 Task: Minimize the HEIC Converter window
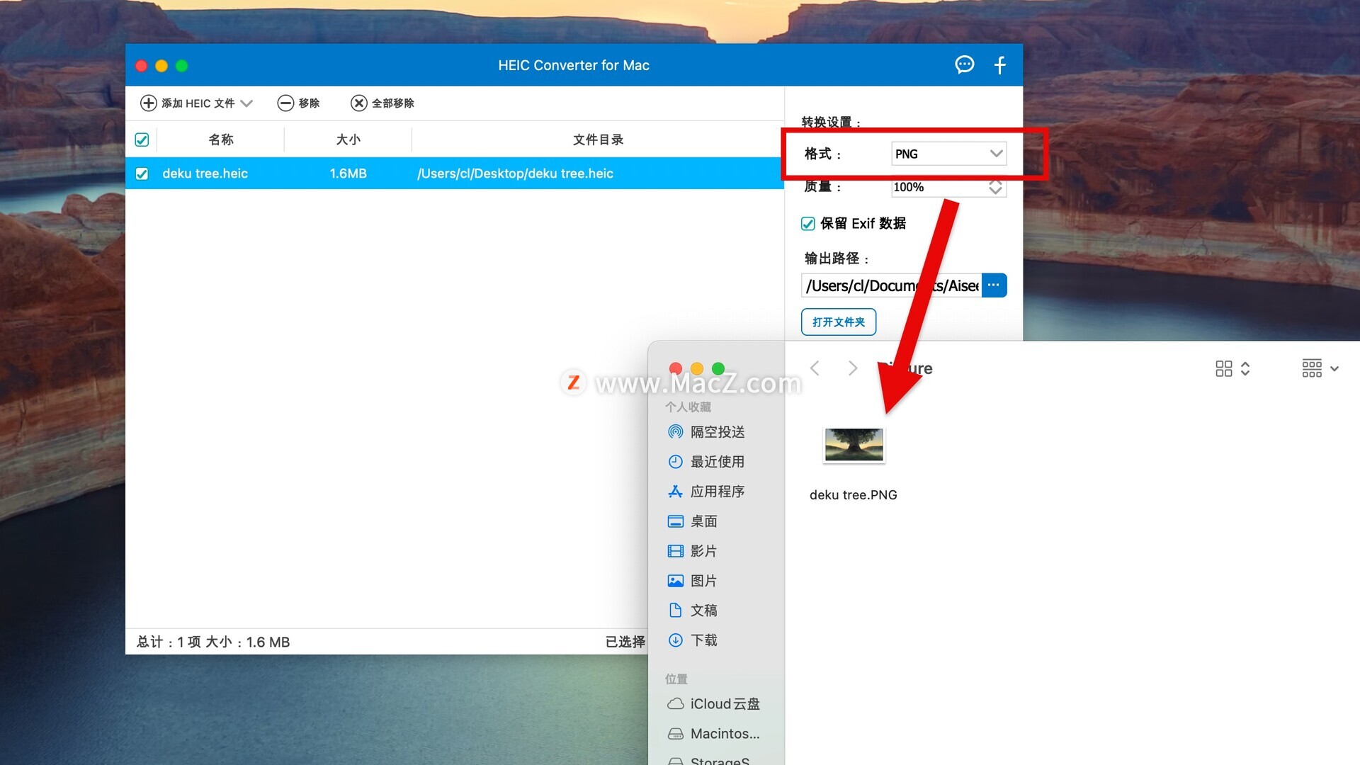(x=161, y=66)
